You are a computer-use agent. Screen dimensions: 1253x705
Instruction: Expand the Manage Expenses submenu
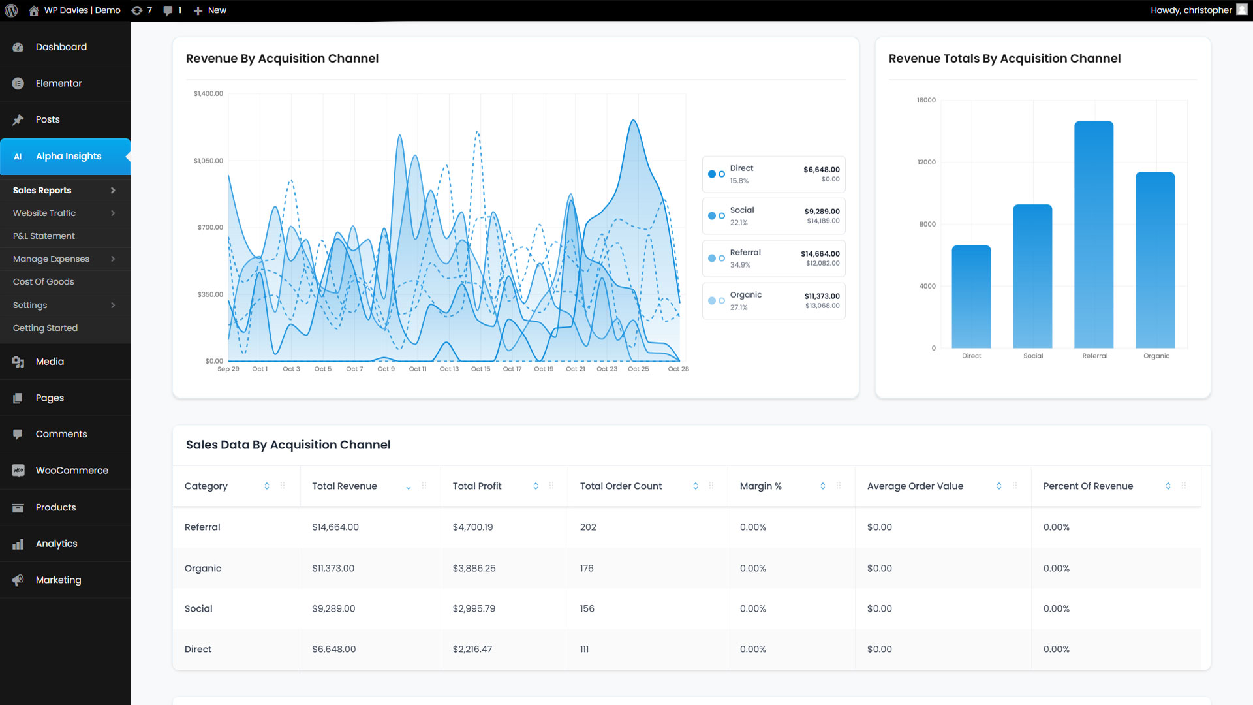113,259
